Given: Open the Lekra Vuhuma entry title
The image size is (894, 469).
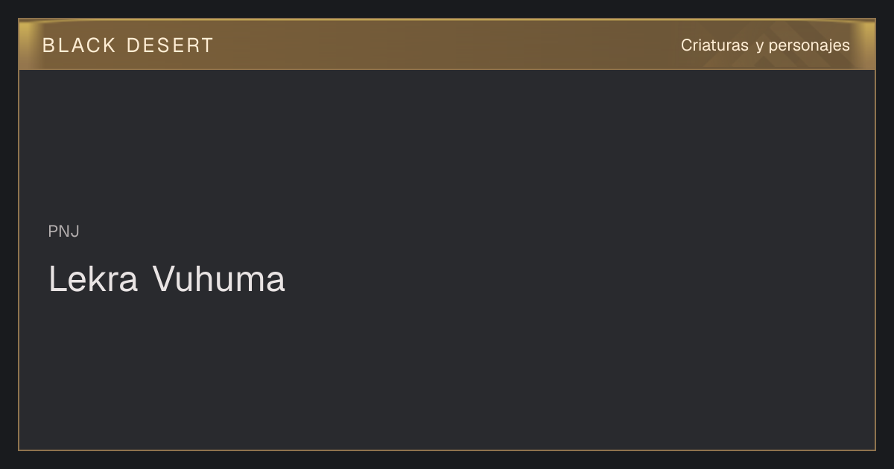Looking at the screenshot, I should (166, 279).
